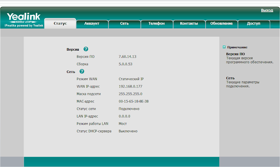Click the Статус сети label

pos(86,109)
